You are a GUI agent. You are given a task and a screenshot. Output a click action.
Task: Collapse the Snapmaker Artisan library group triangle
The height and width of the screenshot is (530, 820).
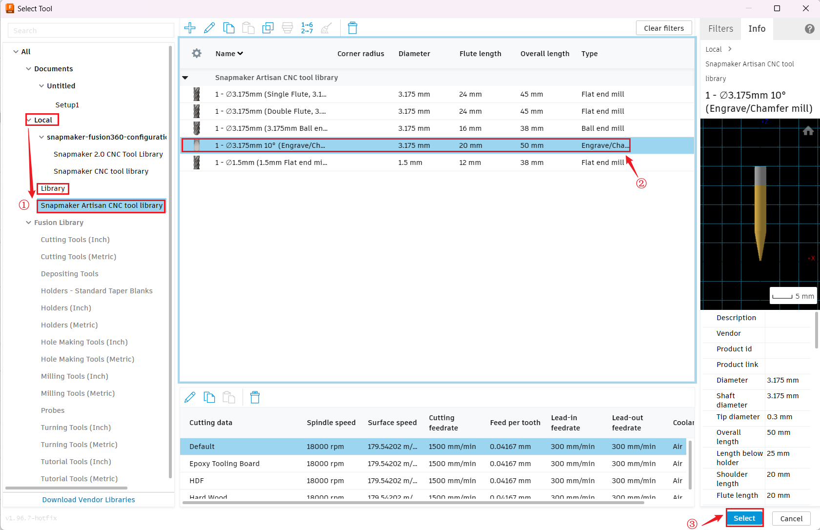(x=185, y=78)
